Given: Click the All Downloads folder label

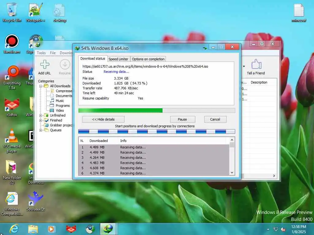Looking at the screenshot, I should [x=60, y=86].
